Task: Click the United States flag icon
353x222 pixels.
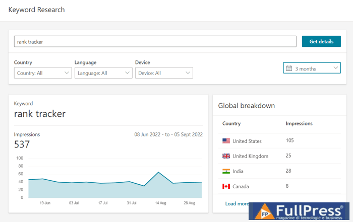Action: click(x=226, y=141)
